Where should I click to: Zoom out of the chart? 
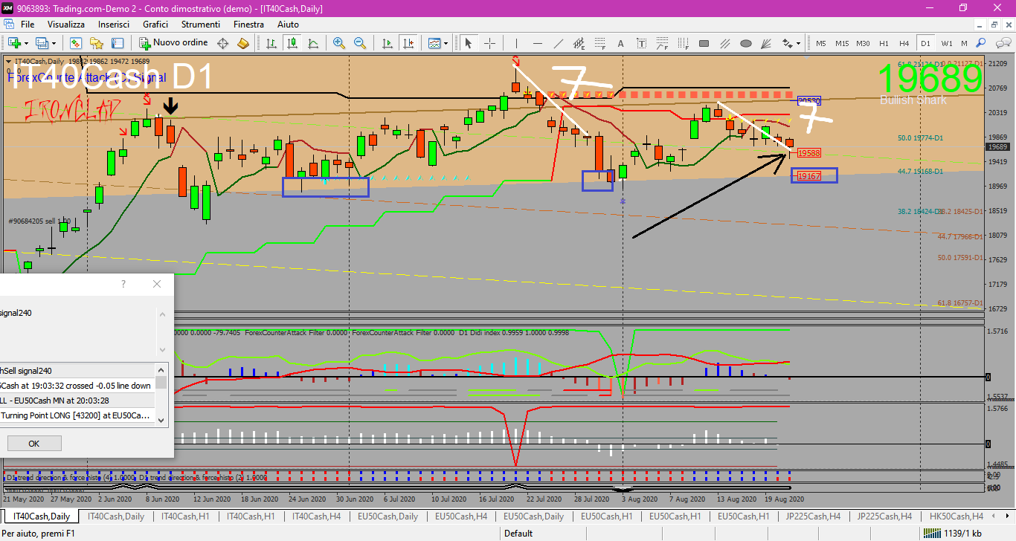coord(360,43)
